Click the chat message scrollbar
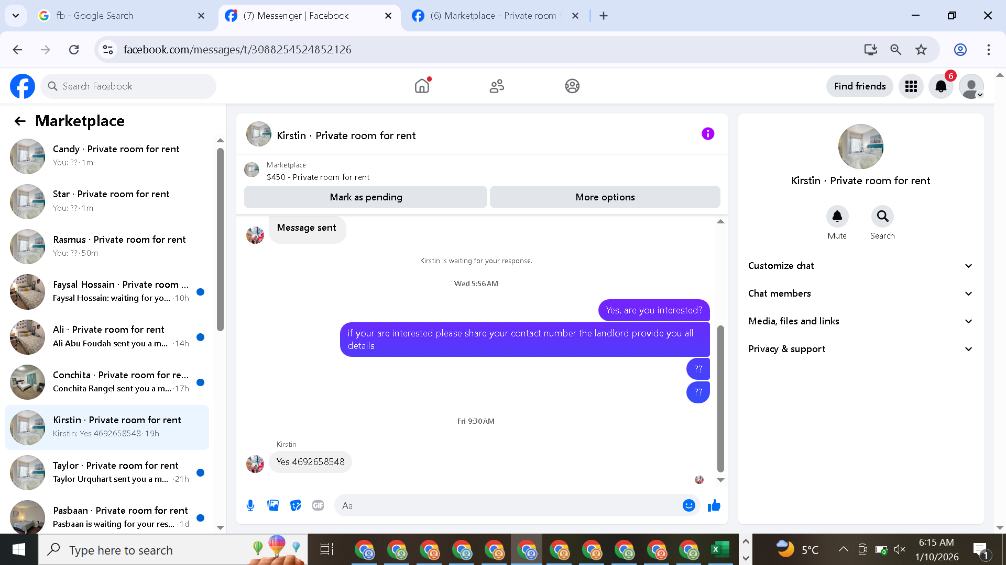This screenshot has height=565, width=1006. [720, 398]
